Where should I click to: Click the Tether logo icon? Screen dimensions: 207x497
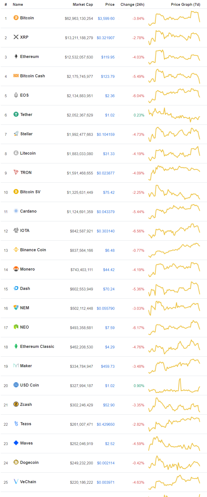tap(16, 114)
